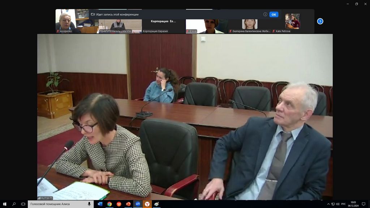Open the Windows Start menu
This screenshot has height=208, width=370.
(5, 204)
